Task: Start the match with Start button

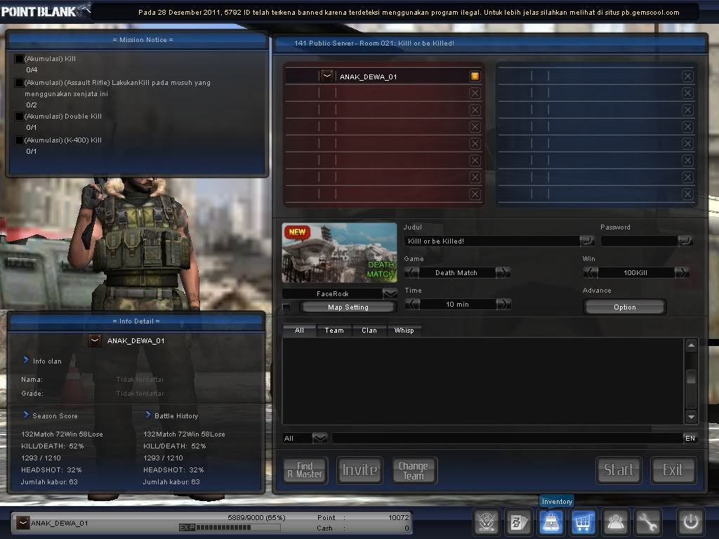Action: (619, 470)
